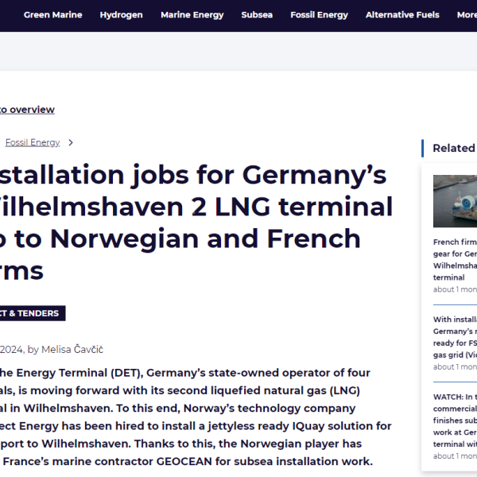Select the Subsea navigation item

(x=257, y=14)
